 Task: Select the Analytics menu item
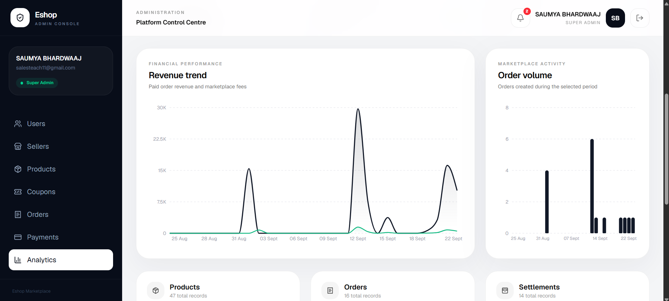point(61,260)
